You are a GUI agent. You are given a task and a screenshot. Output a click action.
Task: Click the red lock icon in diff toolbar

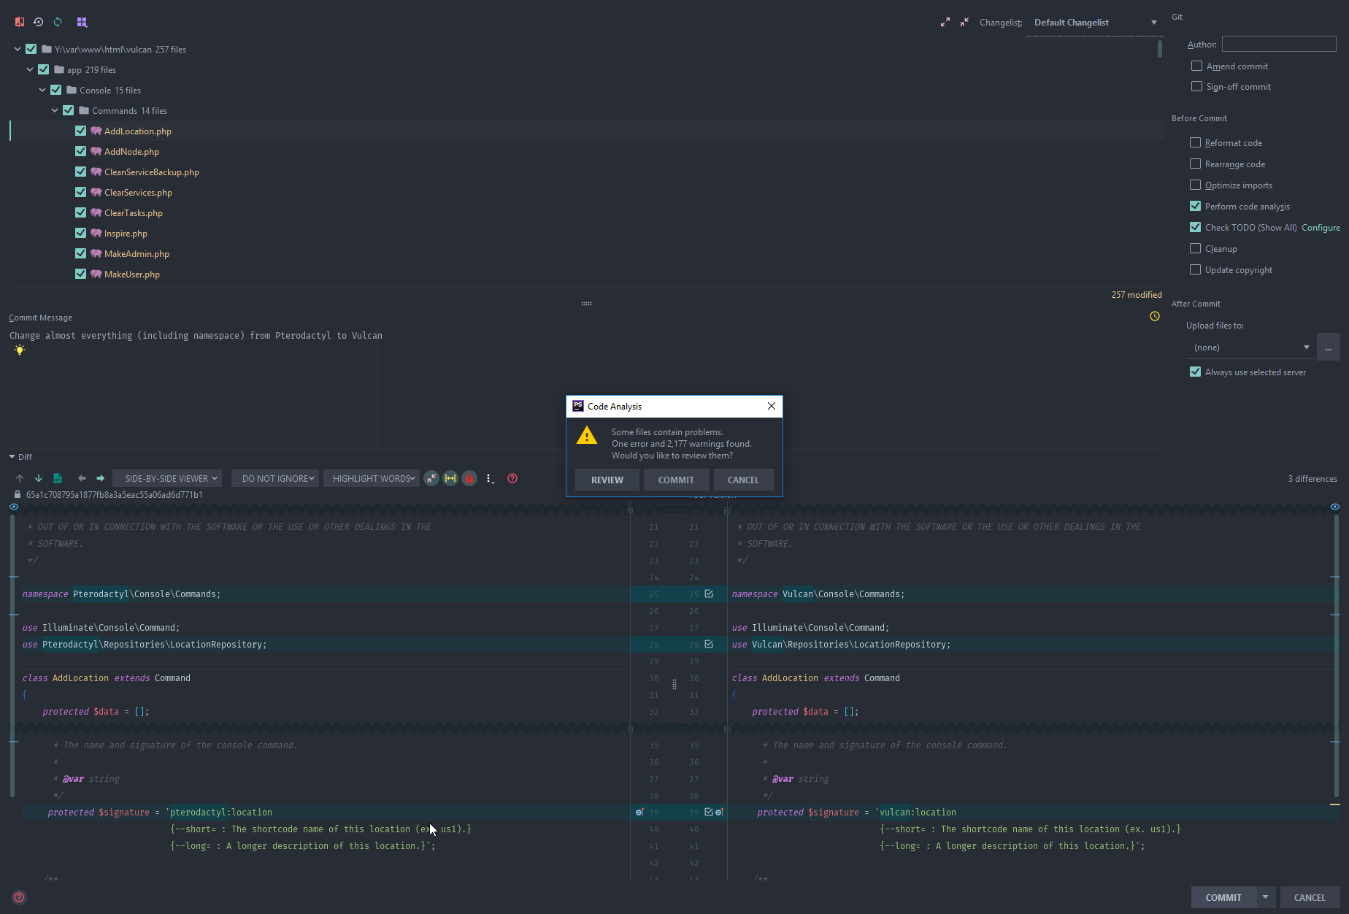pyautogui.click(x=469, y=478)
